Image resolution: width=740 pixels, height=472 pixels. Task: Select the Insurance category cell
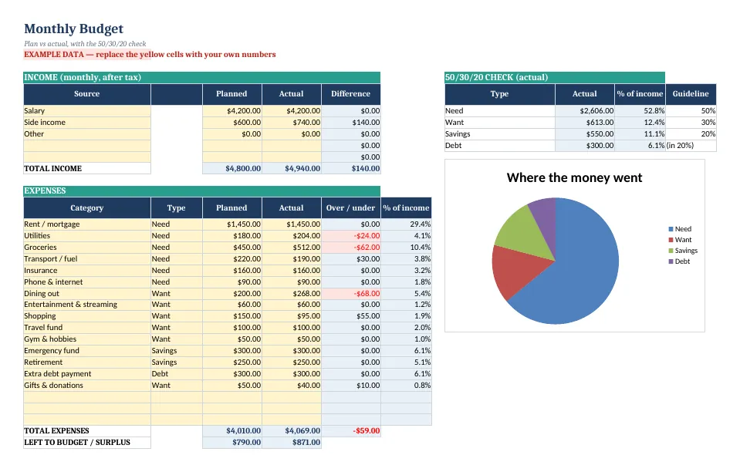coord(87,270)
